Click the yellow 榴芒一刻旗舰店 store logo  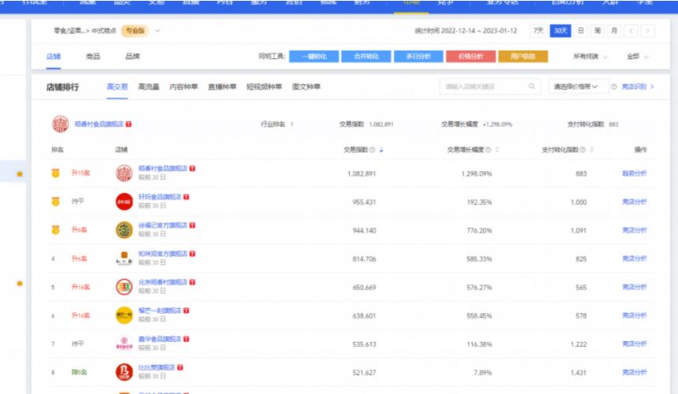click(124, 315)
